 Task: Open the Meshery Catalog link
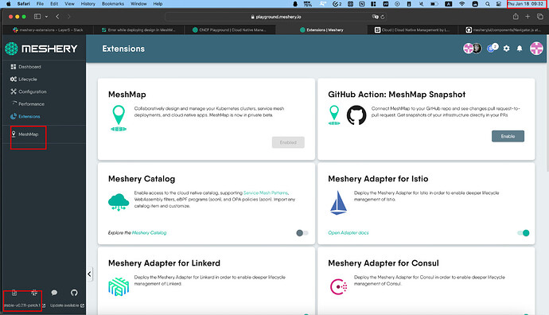click(x=149, y=233)
